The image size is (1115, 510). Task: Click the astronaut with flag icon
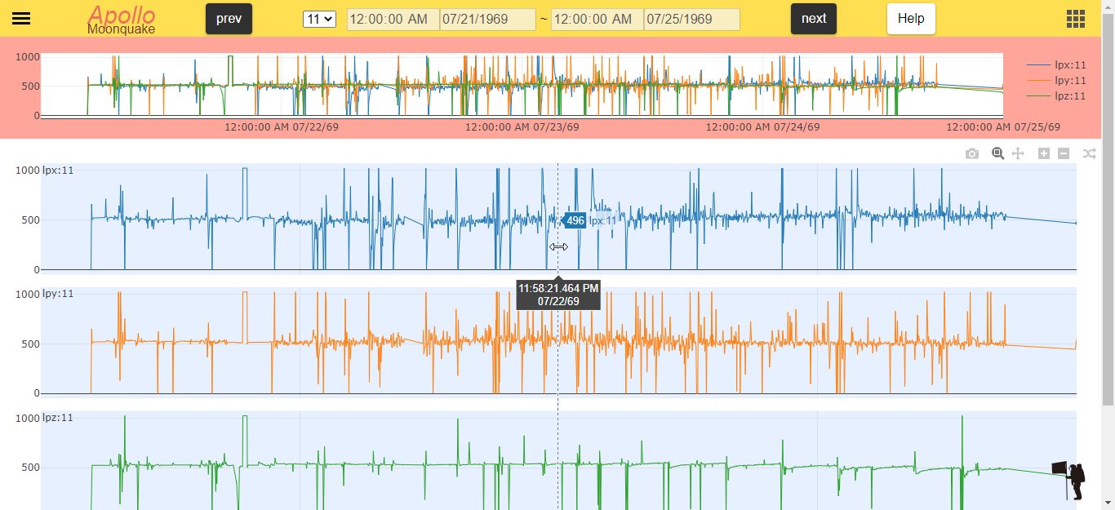point(1071,481)
